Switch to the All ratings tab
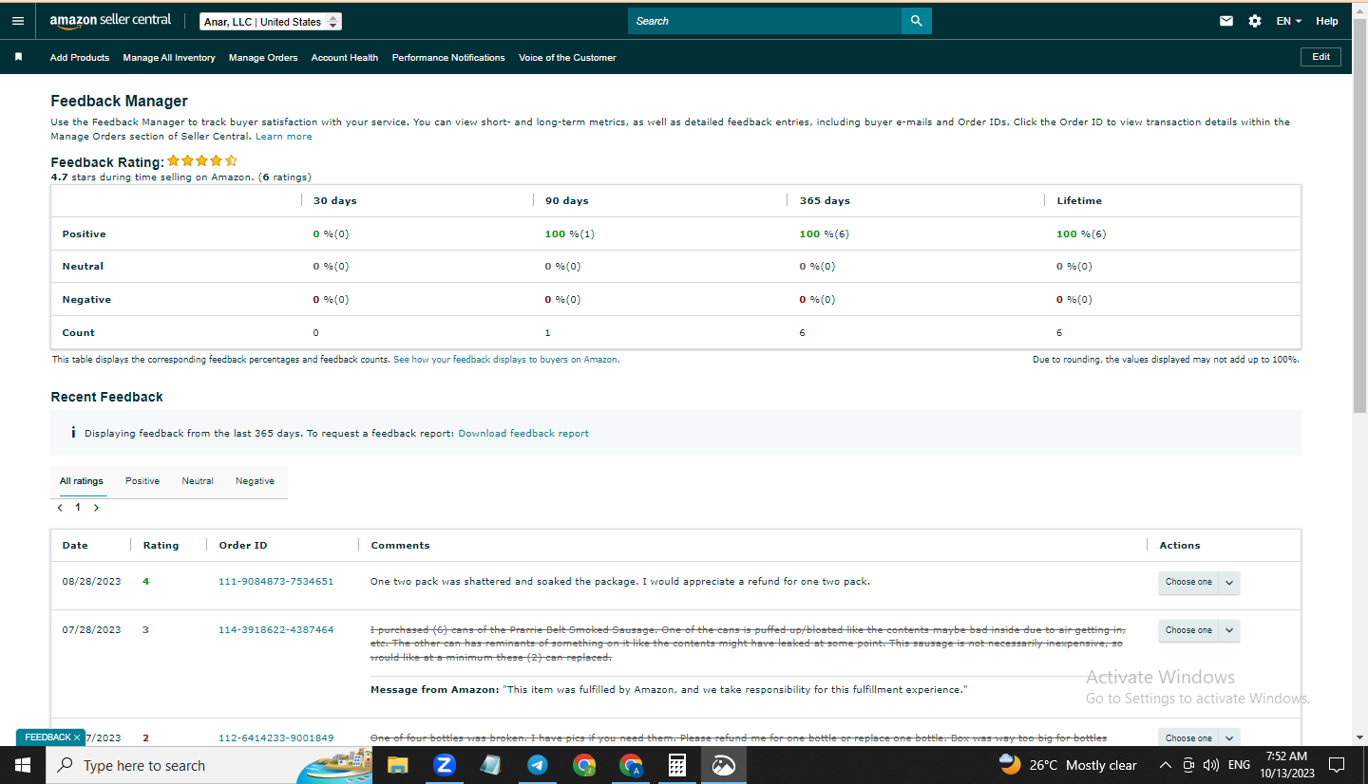Image resolution: width=1368 pixels, height=784 pixels. (82, 481)
